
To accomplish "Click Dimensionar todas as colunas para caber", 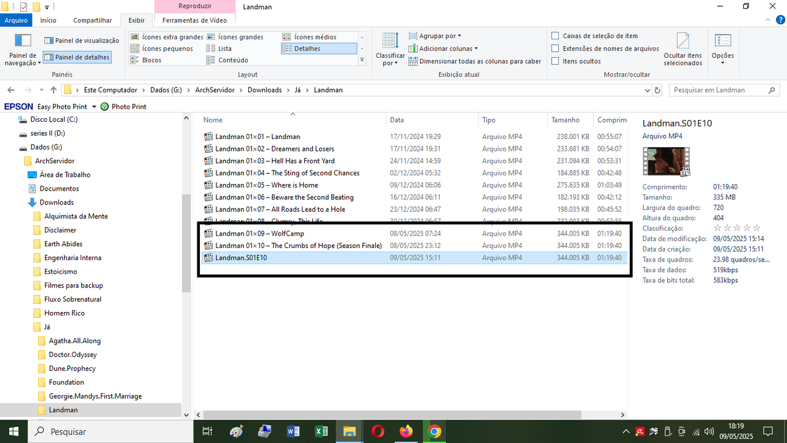I will tap(475, 62).
